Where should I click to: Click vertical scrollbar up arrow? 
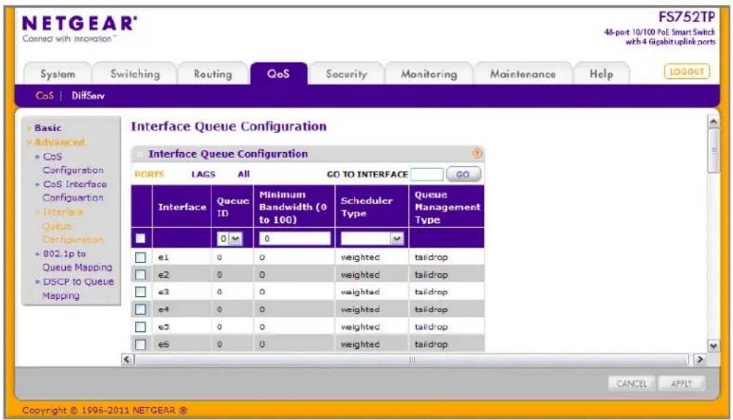coord(714,122)
